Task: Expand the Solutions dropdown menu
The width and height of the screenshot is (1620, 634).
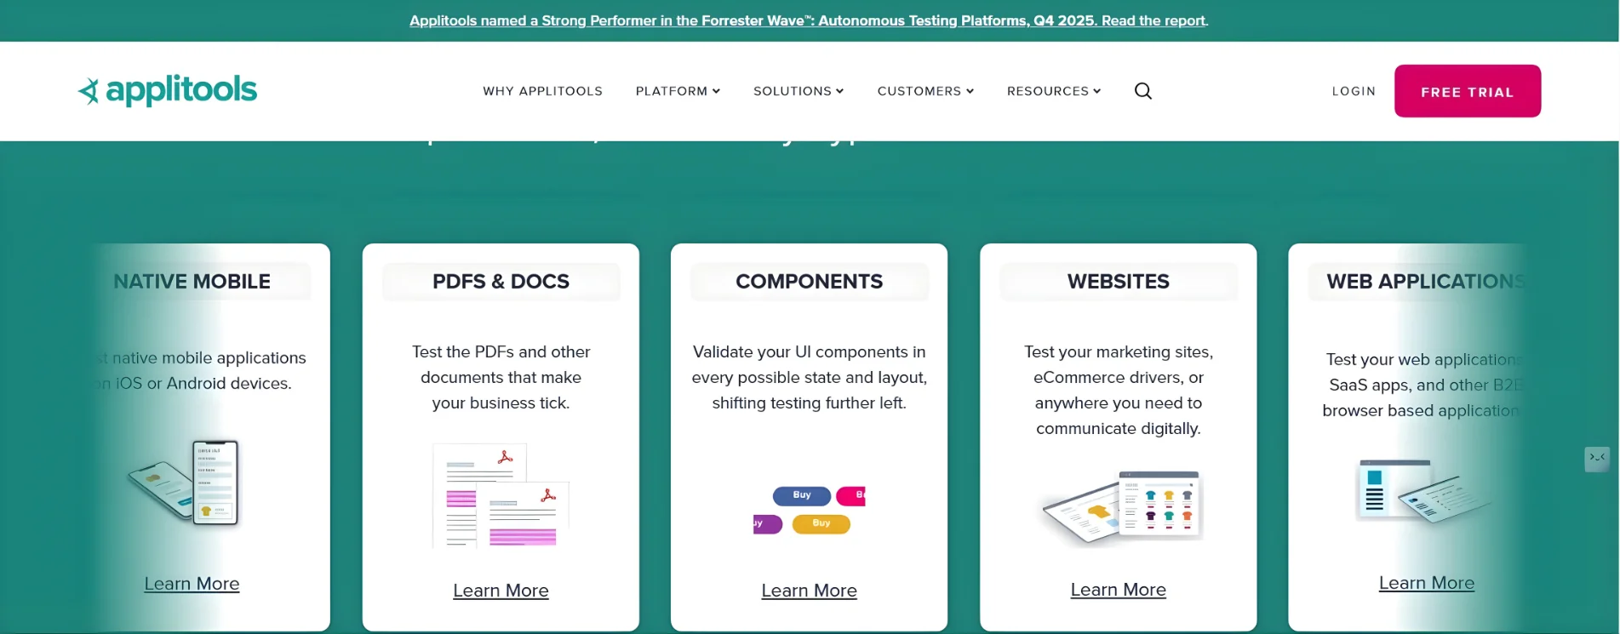Action: [799, 91]
